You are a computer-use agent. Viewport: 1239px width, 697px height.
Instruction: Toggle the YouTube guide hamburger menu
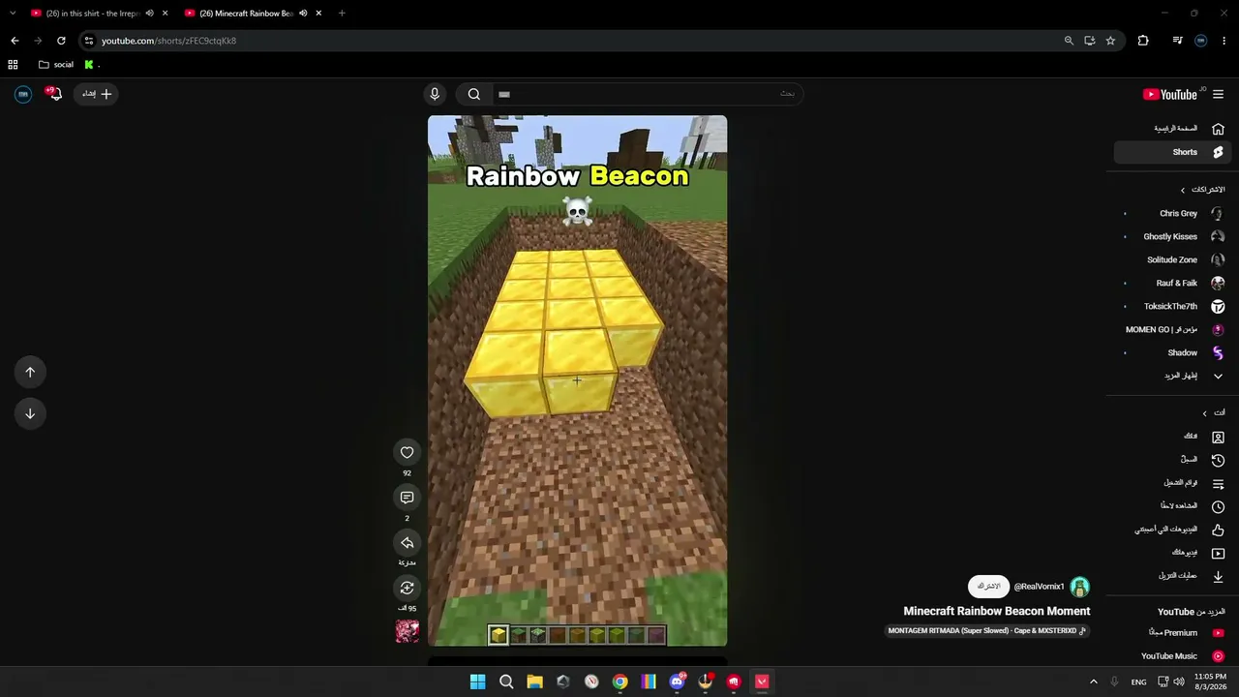coord(1218,94)
